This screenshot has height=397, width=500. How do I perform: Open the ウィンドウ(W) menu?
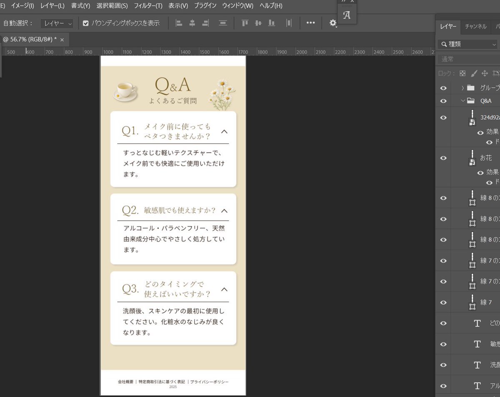pos(237,6)
